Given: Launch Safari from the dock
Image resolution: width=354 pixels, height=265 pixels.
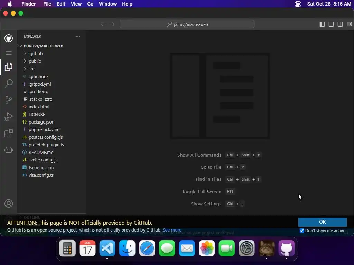Looking at the screenshot, I should pyautogui.click(x=147, y=248).
